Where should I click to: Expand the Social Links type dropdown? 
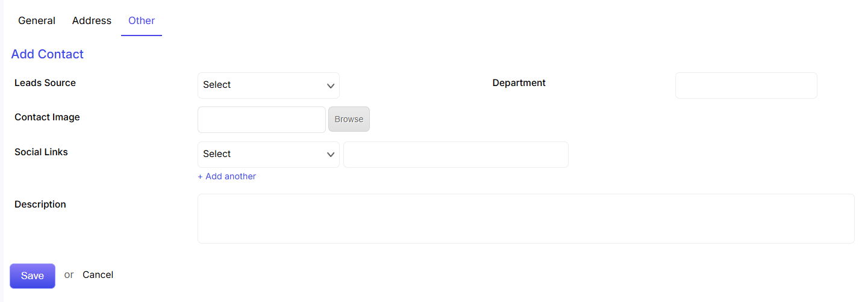point(269,155)
